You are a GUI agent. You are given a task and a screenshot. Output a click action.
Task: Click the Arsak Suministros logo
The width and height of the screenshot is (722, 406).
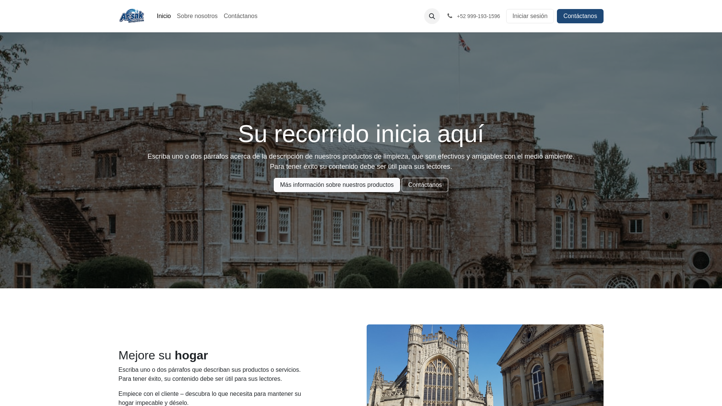tap(132, 16)
